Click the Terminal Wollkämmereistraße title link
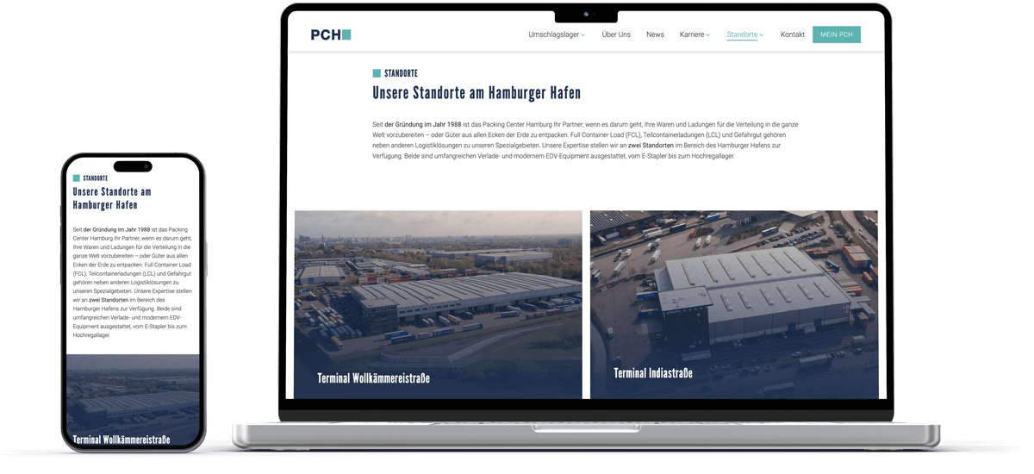The width and height of the screenshot is (1034, 474). tap(373, 378)
